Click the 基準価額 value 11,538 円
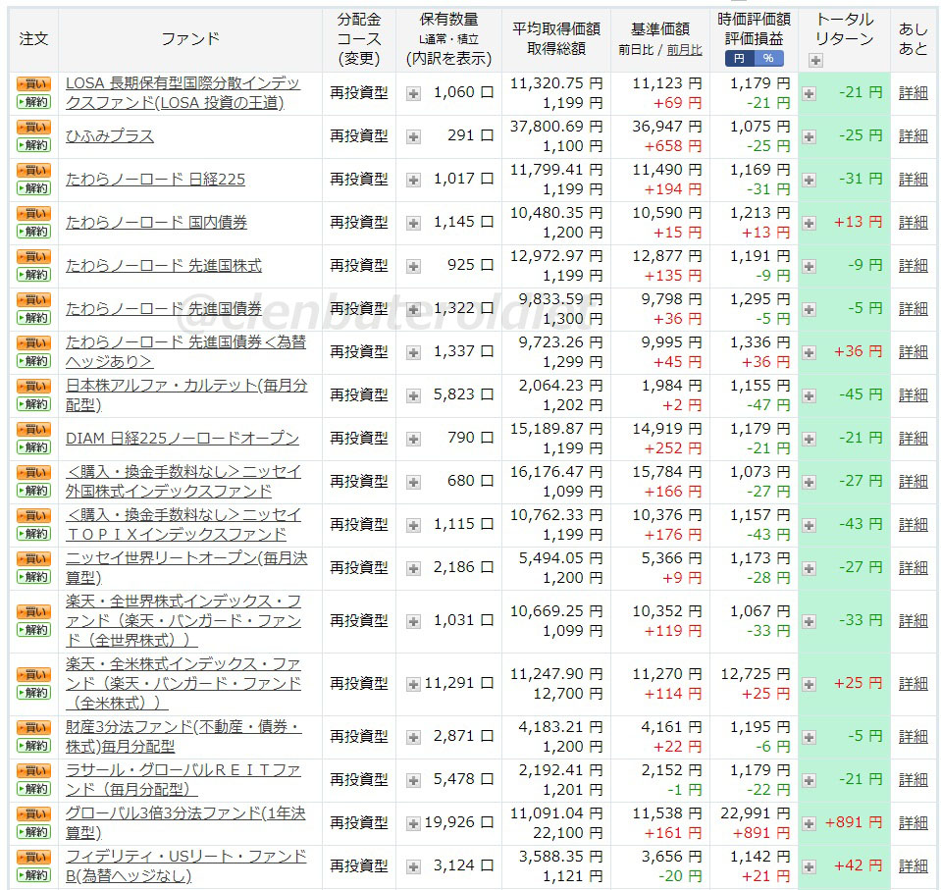The image size is (941, 890). [x=666, y=813]
